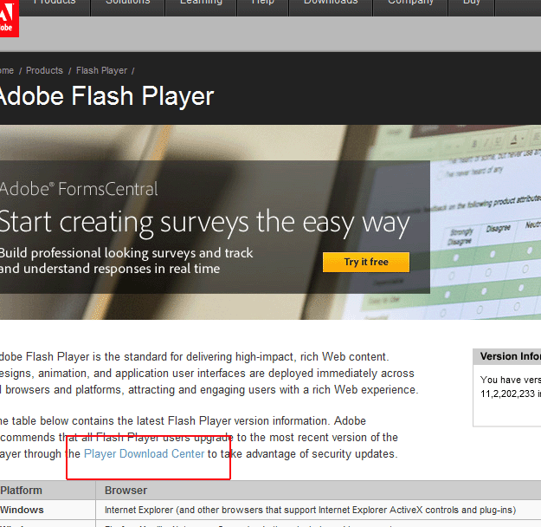The height and width of the screenshot is (527, 541).
Task: Open the Solutions navigation menu
Action: (x=127, y=3)
